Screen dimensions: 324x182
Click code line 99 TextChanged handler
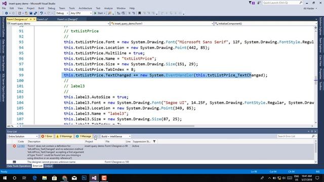tap(166, 75)
